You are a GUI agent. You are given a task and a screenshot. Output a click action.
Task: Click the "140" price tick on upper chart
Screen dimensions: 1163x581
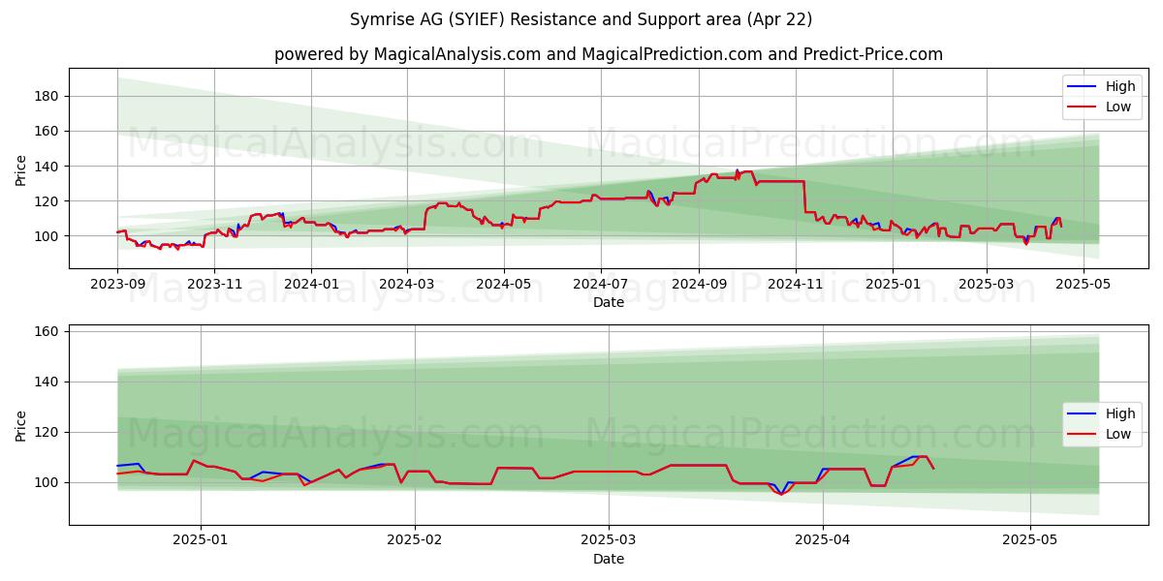coord(48,167)
